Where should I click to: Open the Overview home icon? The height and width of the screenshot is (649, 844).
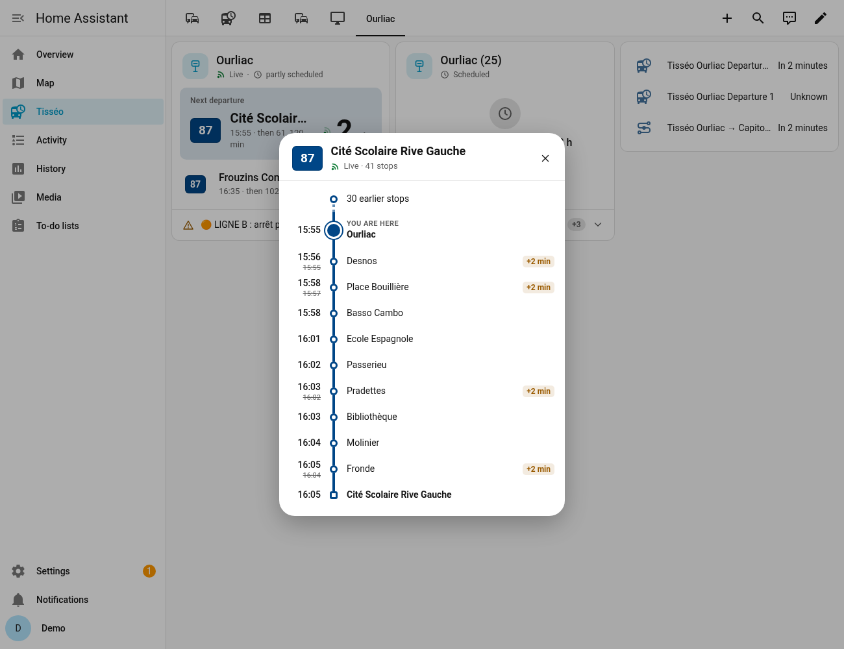click(x=18, y=55)
